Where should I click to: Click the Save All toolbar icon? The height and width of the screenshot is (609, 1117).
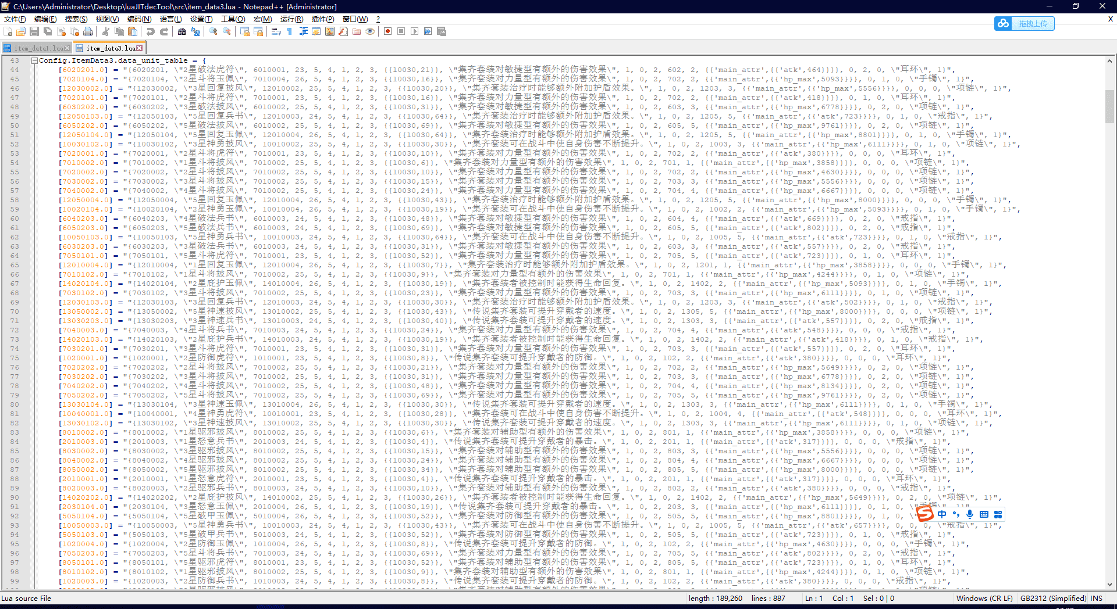(48, 31)
